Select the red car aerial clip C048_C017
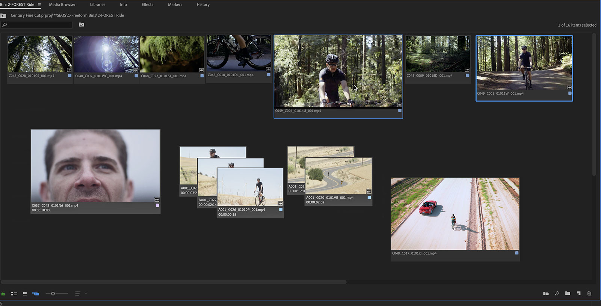The height and width of the screenshot is (306, 601). (455, 214)
